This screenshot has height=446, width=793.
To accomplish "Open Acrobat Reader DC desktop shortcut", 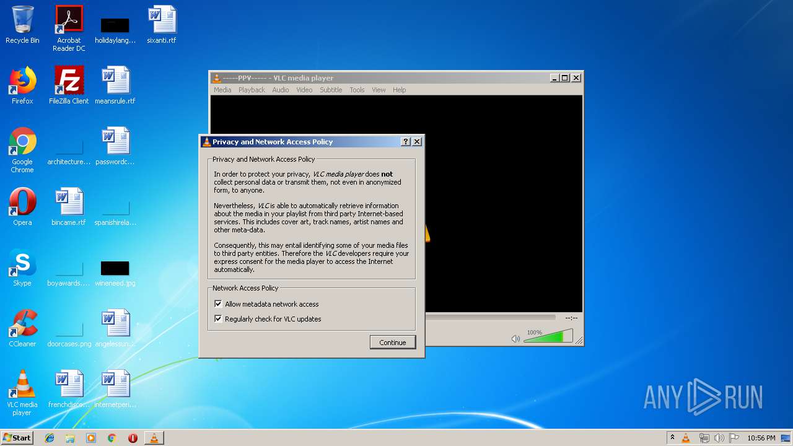I will [x=69, y=28].
